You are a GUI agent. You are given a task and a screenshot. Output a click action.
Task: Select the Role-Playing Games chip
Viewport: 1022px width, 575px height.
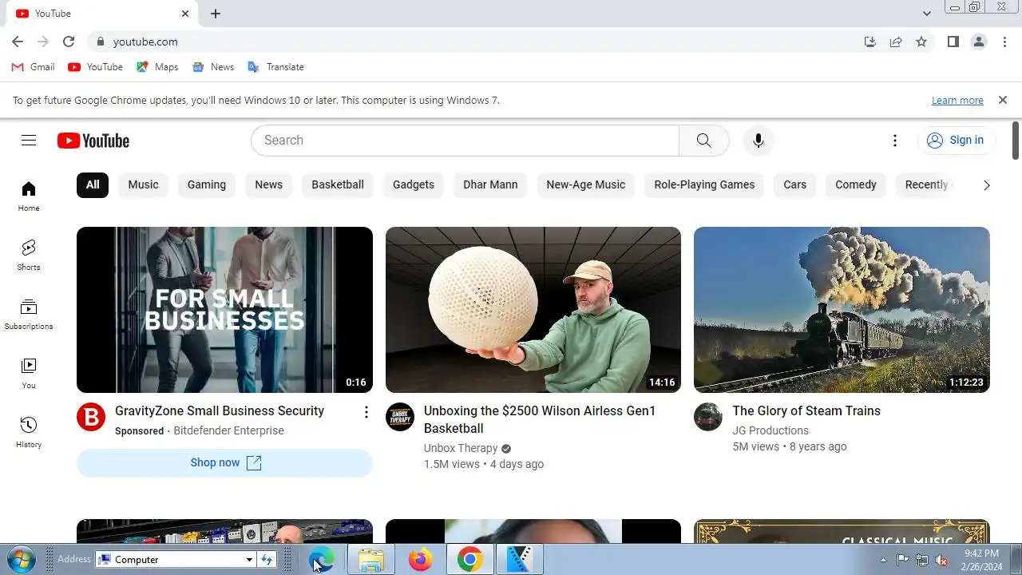pyautogui.click(x=704, y=184)
